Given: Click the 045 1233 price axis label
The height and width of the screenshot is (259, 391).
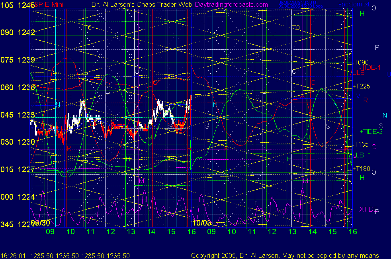Looking at the screenshot, I should click(x=18, y=115).
